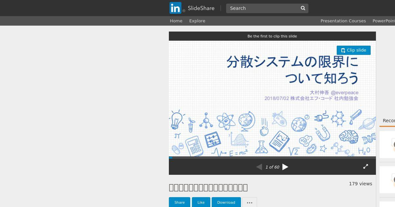Click the Share button

click(x=179, y=202)
